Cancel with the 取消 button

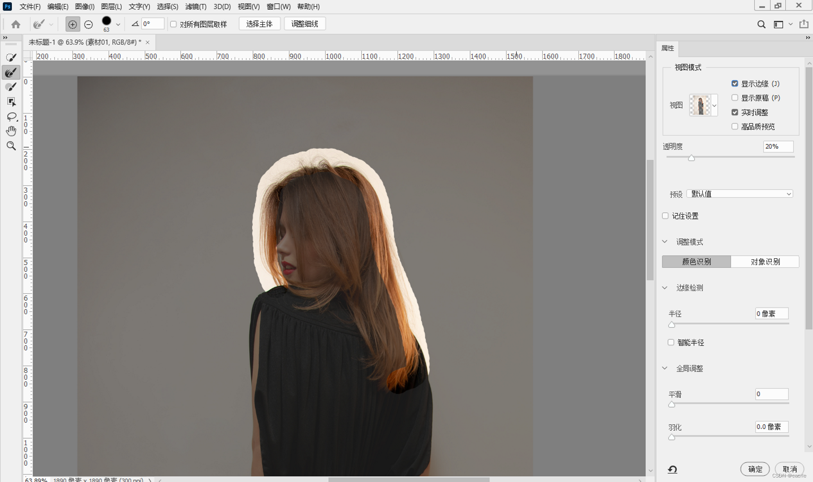pos(789,469)
